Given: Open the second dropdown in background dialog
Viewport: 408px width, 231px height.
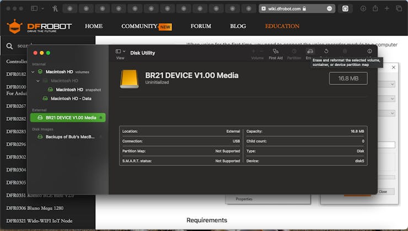Looking at the screenshot, I should pyautogui.click(x=386, y=99).
